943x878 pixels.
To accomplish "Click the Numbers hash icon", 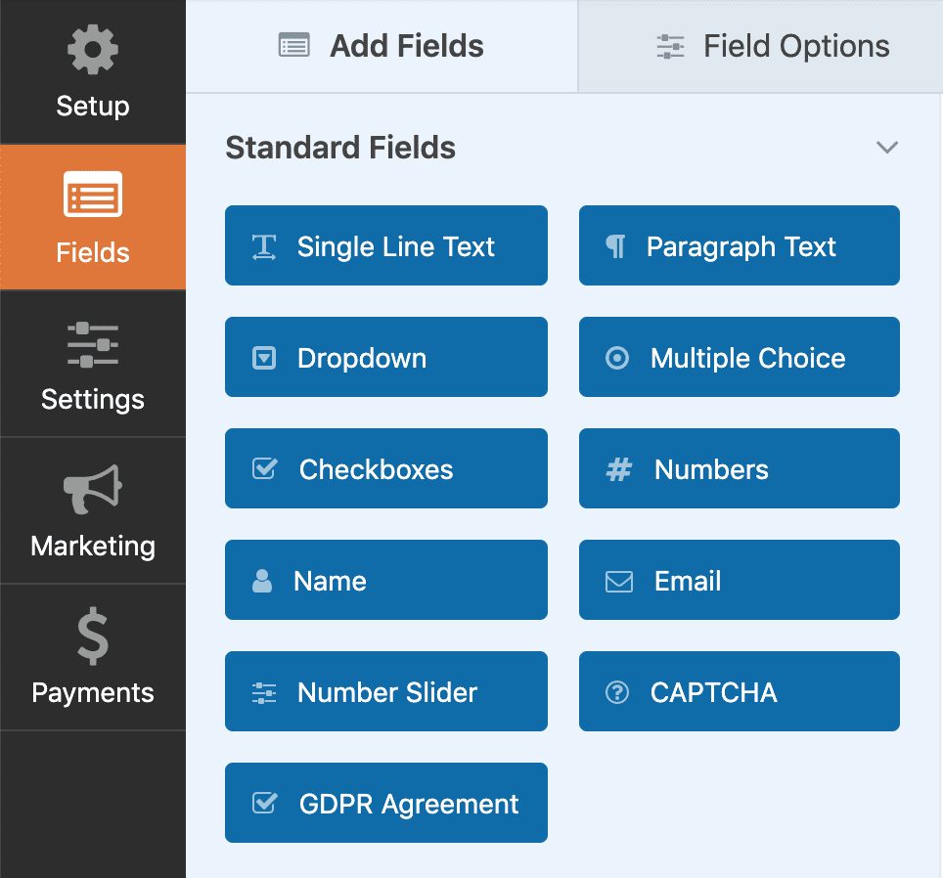I will (618, 470).
